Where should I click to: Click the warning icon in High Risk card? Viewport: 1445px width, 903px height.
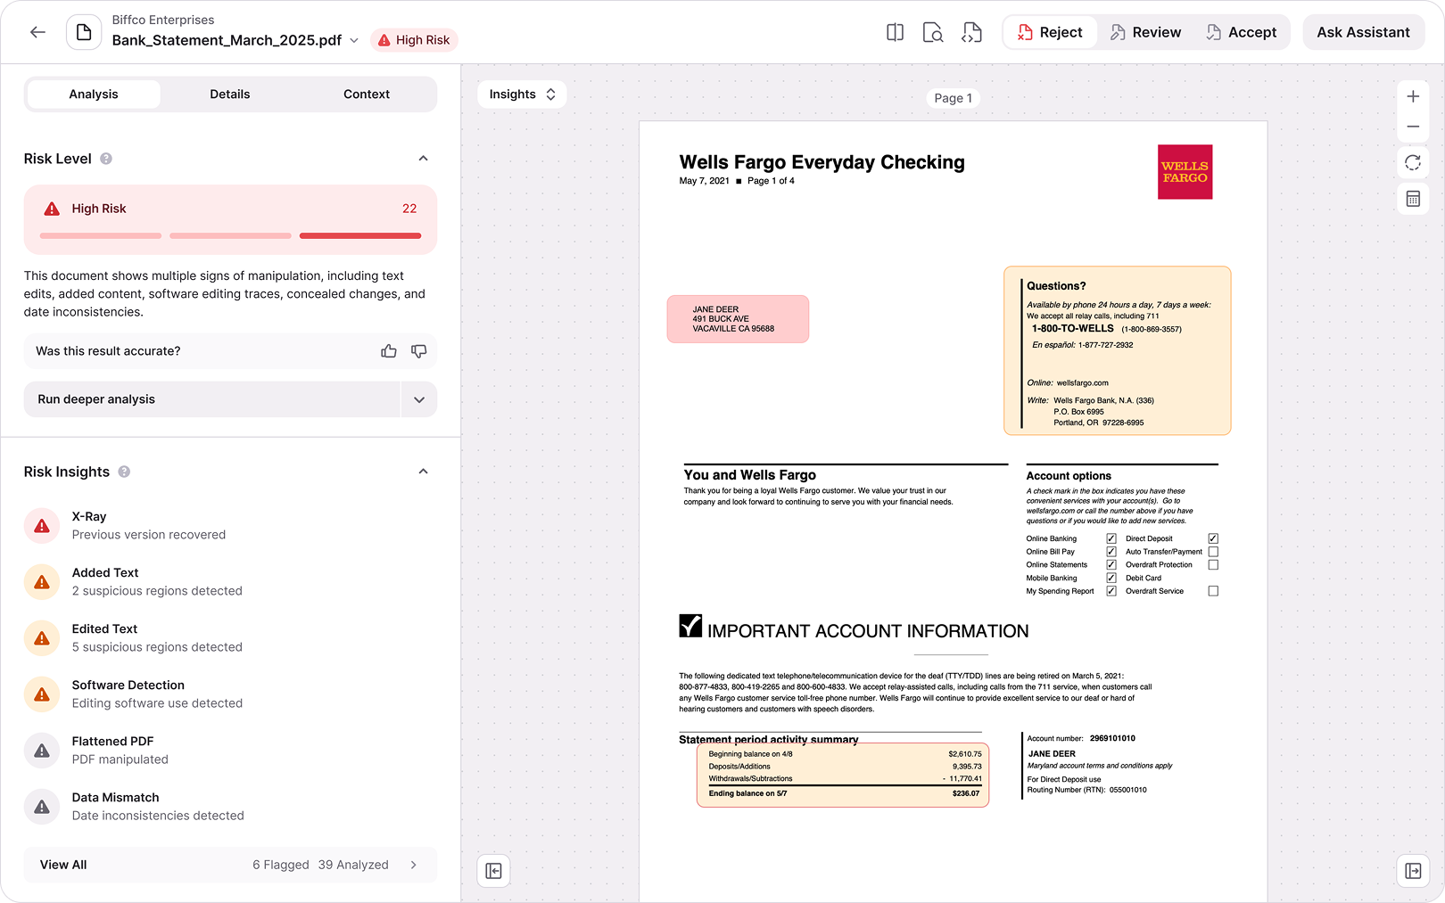click(x=53, y=209)
